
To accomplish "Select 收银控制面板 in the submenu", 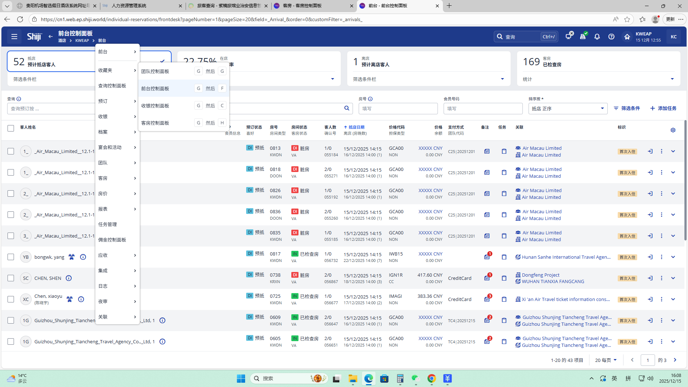I will tap(155, 106).
